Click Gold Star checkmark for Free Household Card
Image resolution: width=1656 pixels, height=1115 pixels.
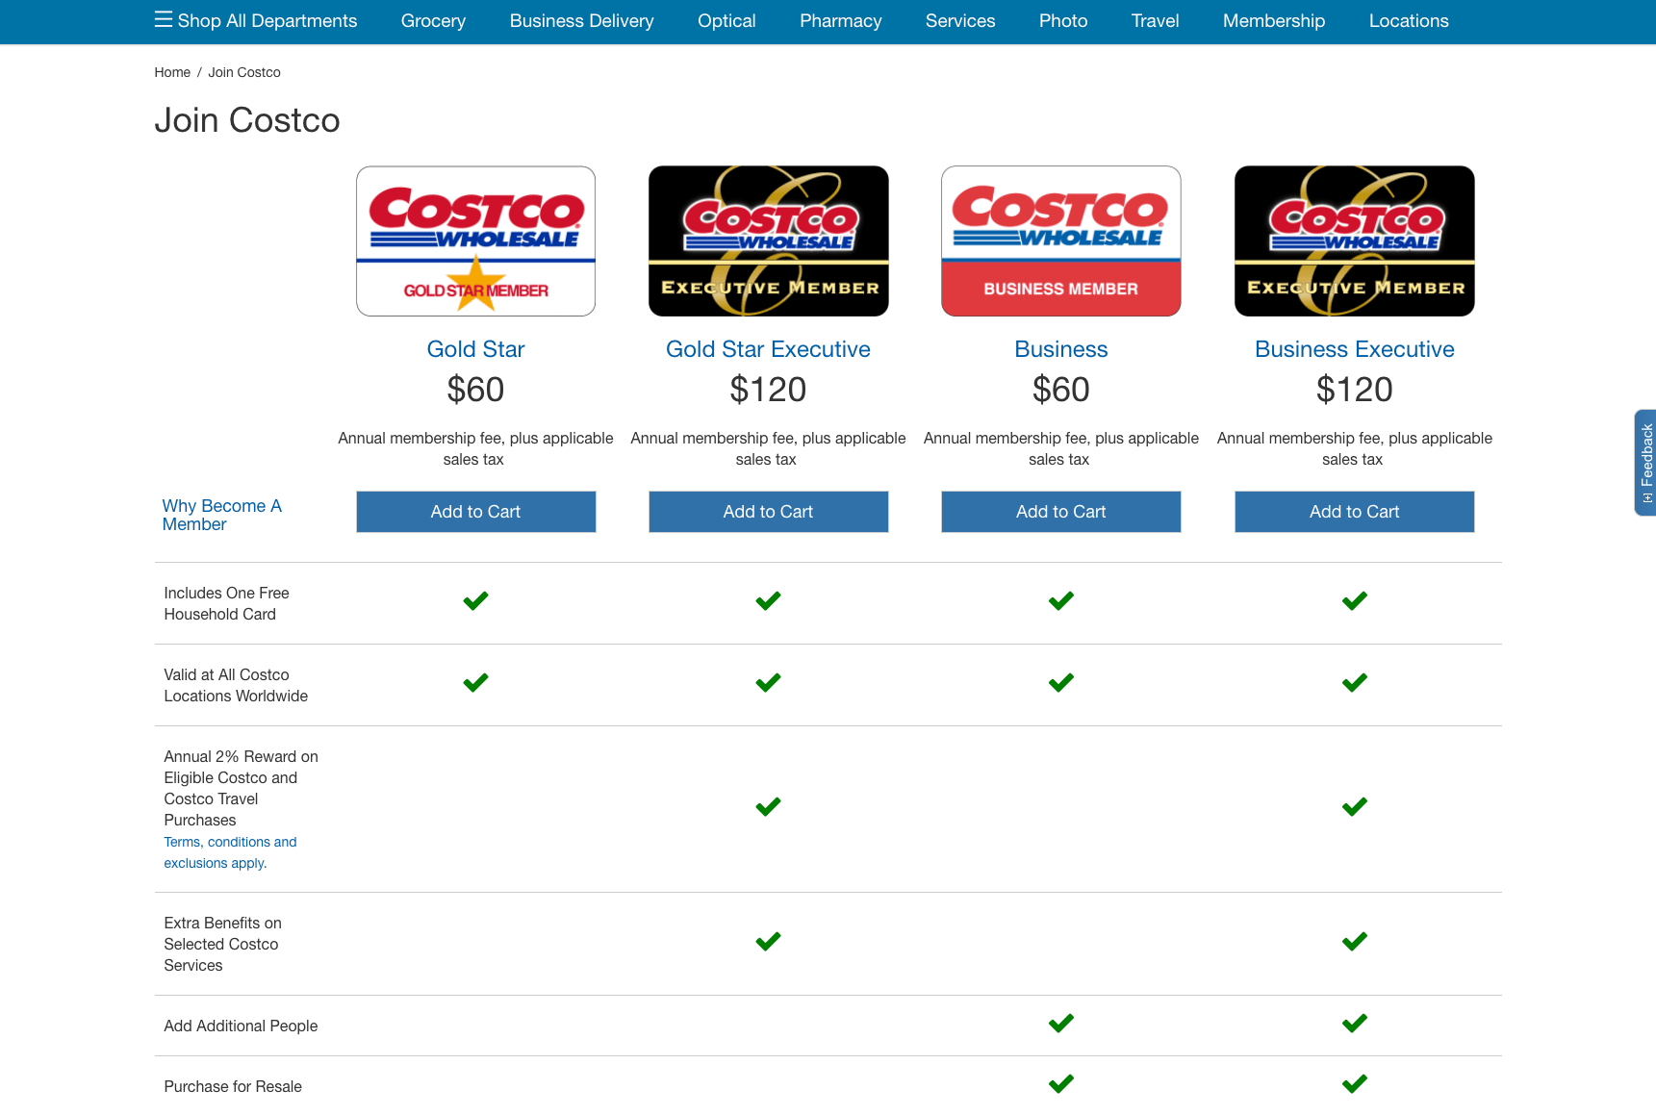pyautogui.click(x=475, y=601)
